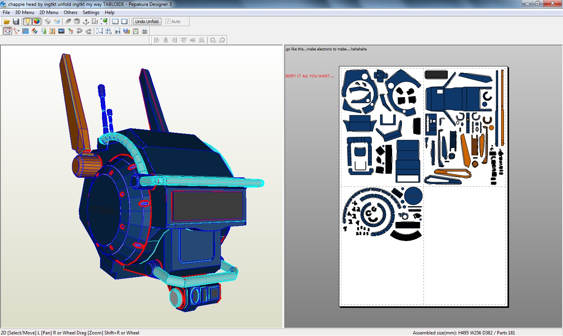563x336 pixels.
Task: Click the gray cylinder icon in top toolbar
Action: 77,21
